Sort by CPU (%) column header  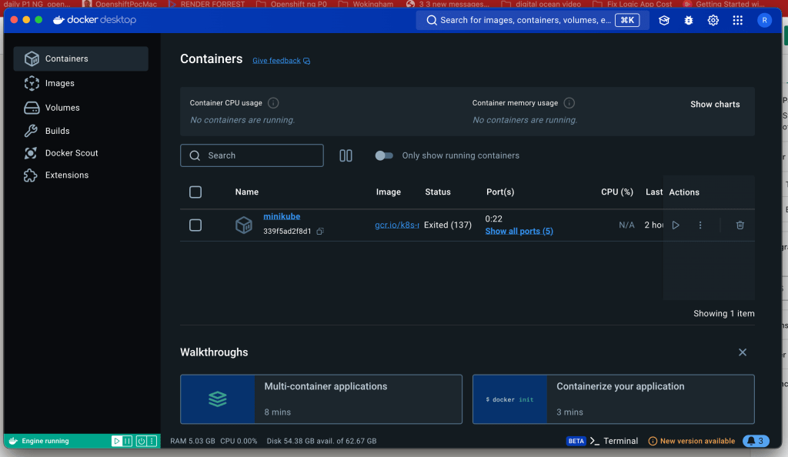point(617,192)
